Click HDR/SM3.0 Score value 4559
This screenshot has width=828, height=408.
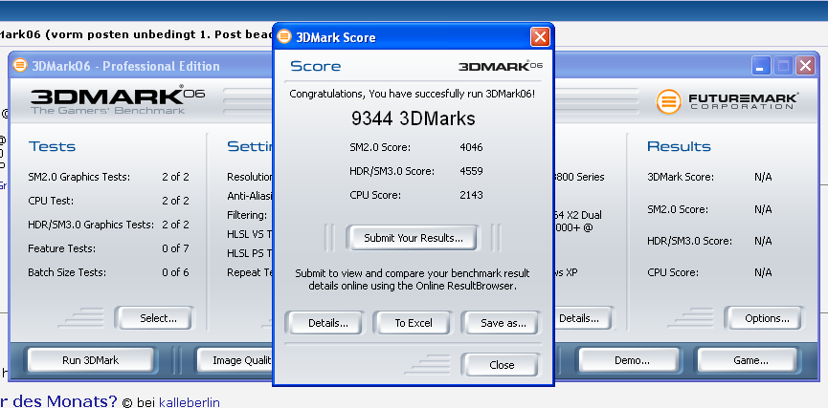click(x=471, y=171)
